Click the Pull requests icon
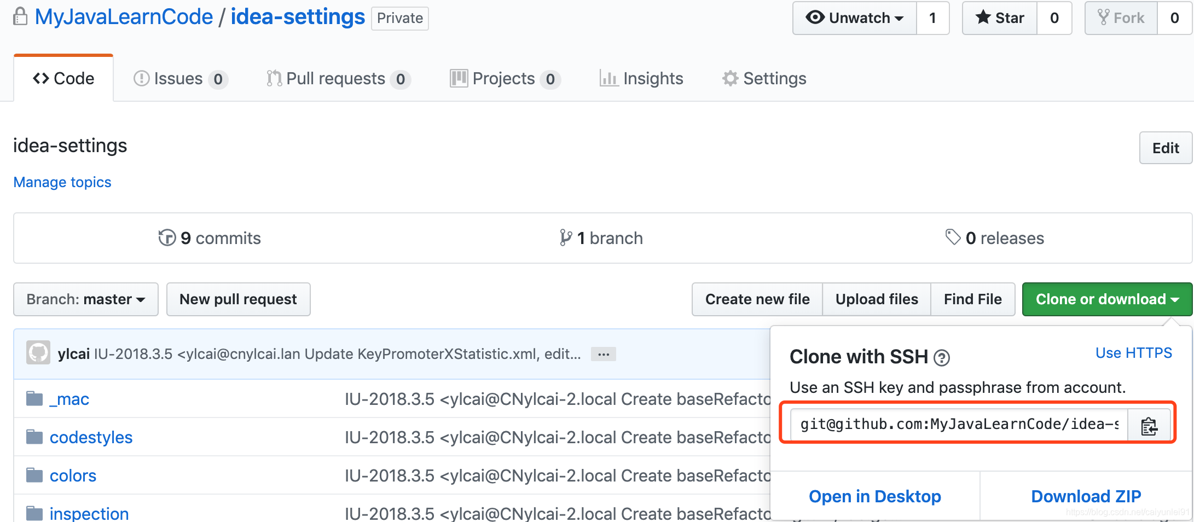This screenshot has width=1194, height=522. 274,78
